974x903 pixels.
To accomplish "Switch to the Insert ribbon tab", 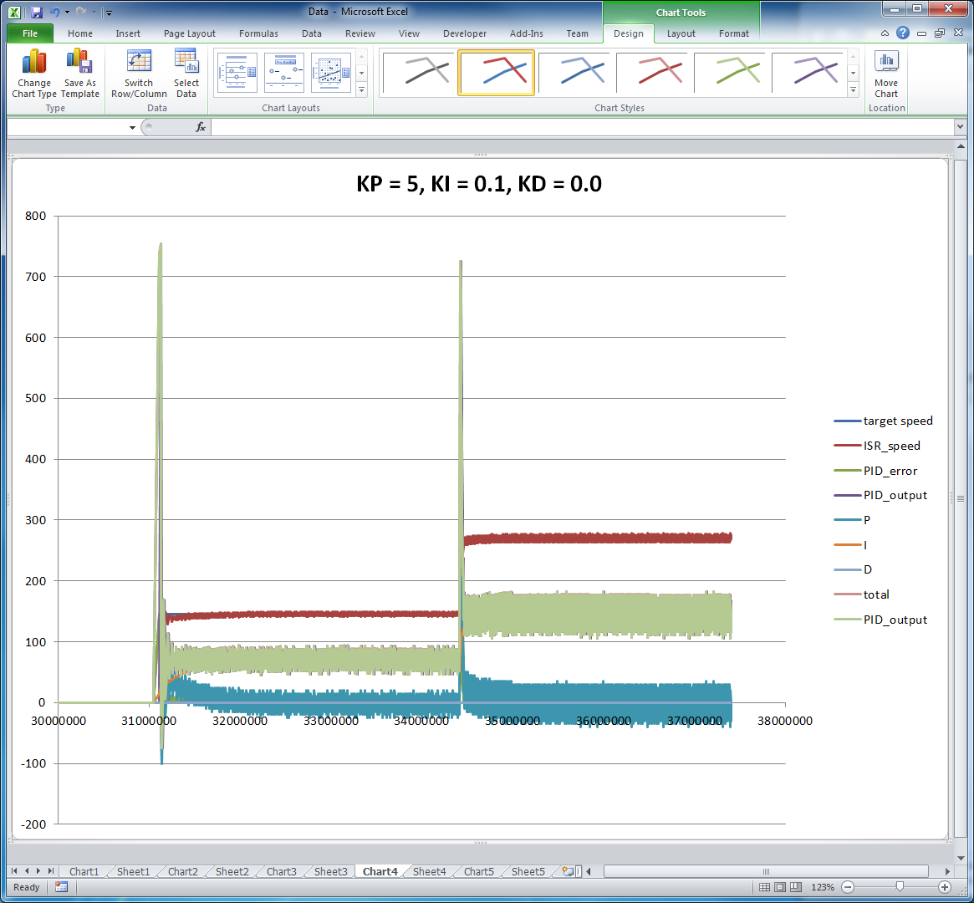I will coord(128,33).
